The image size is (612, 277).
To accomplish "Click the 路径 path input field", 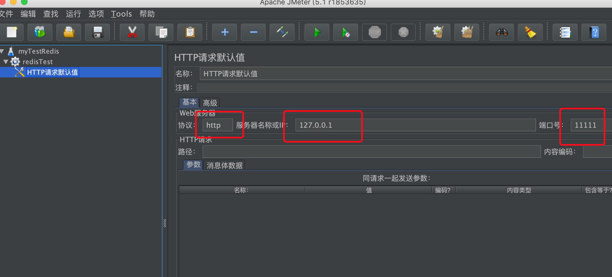I will pyautogui.click(x=372, y=152).
